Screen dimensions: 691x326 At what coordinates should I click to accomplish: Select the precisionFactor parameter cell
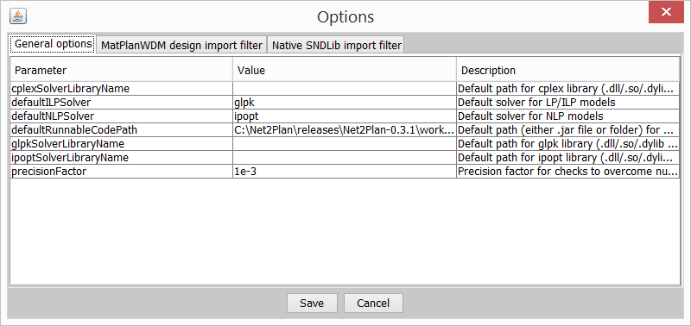pos(122,171)
